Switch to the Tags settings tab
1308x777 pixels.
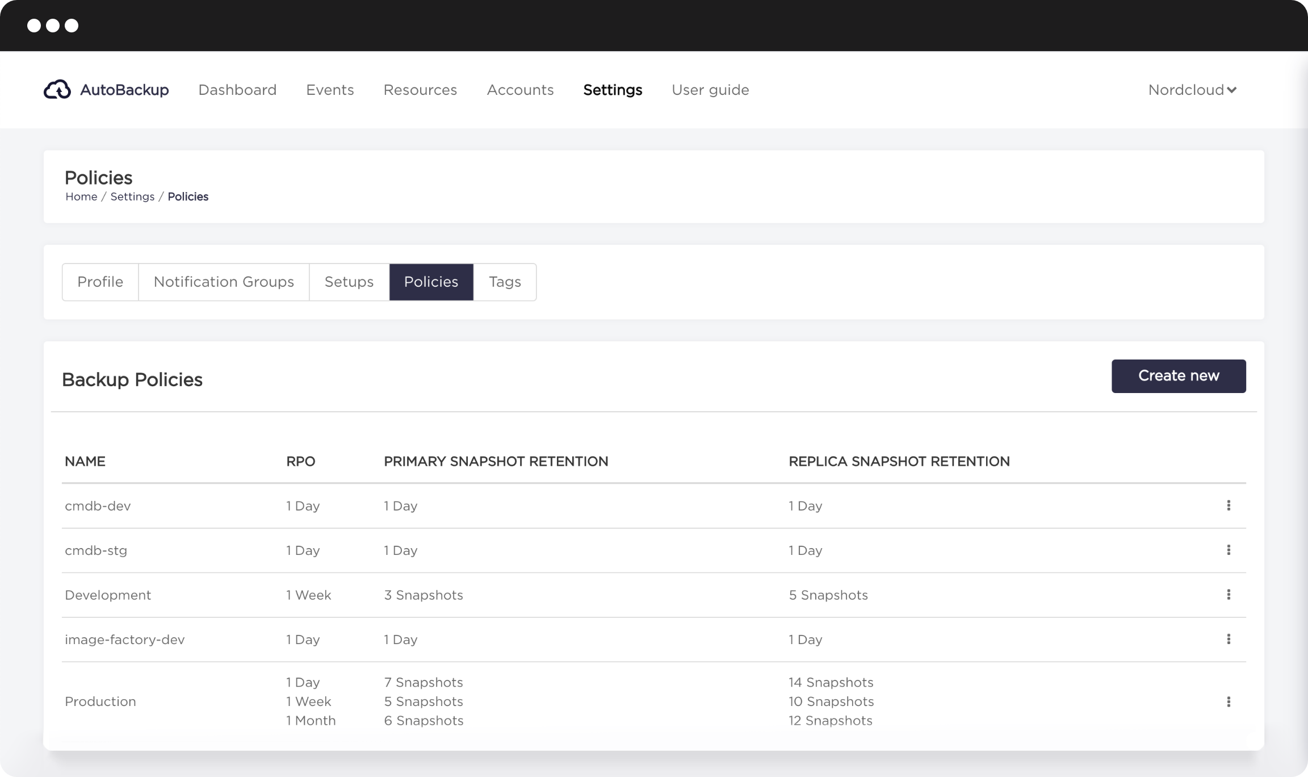click(506, 281)
